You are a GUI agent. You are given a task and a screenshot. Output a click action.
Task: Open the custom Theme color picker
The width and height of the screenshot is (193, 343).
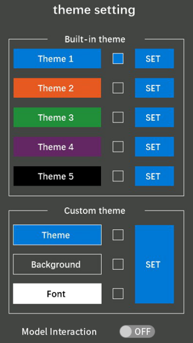pyautogui.click(x=57, y=235)
